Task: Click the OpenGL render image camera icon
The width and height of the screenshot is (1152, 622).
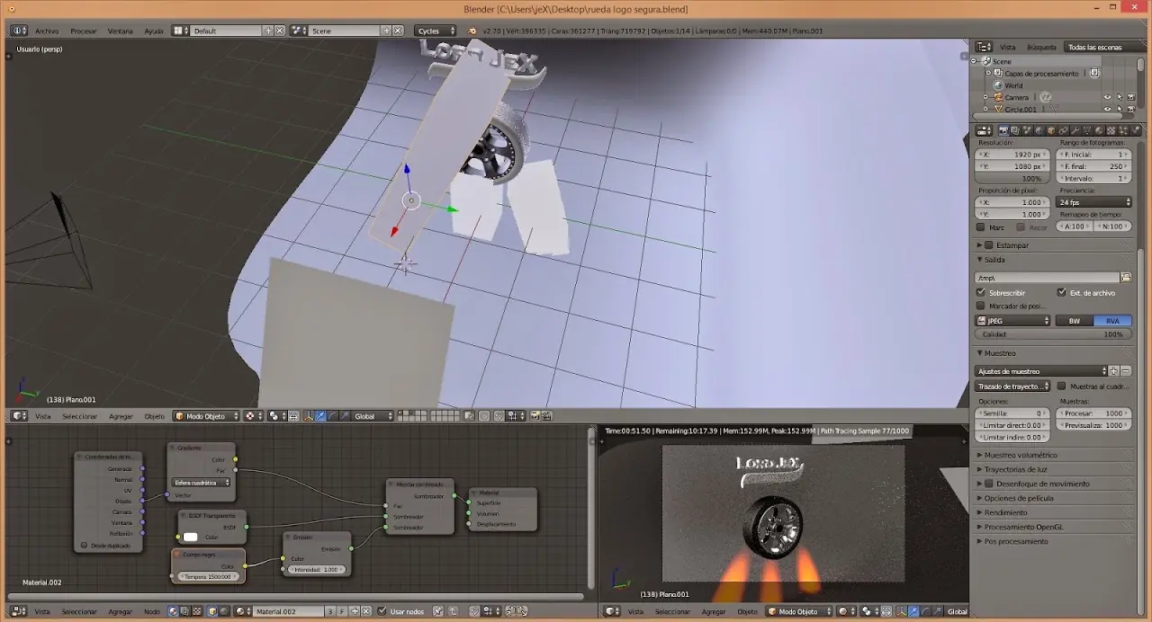Action: coord(535,416)
